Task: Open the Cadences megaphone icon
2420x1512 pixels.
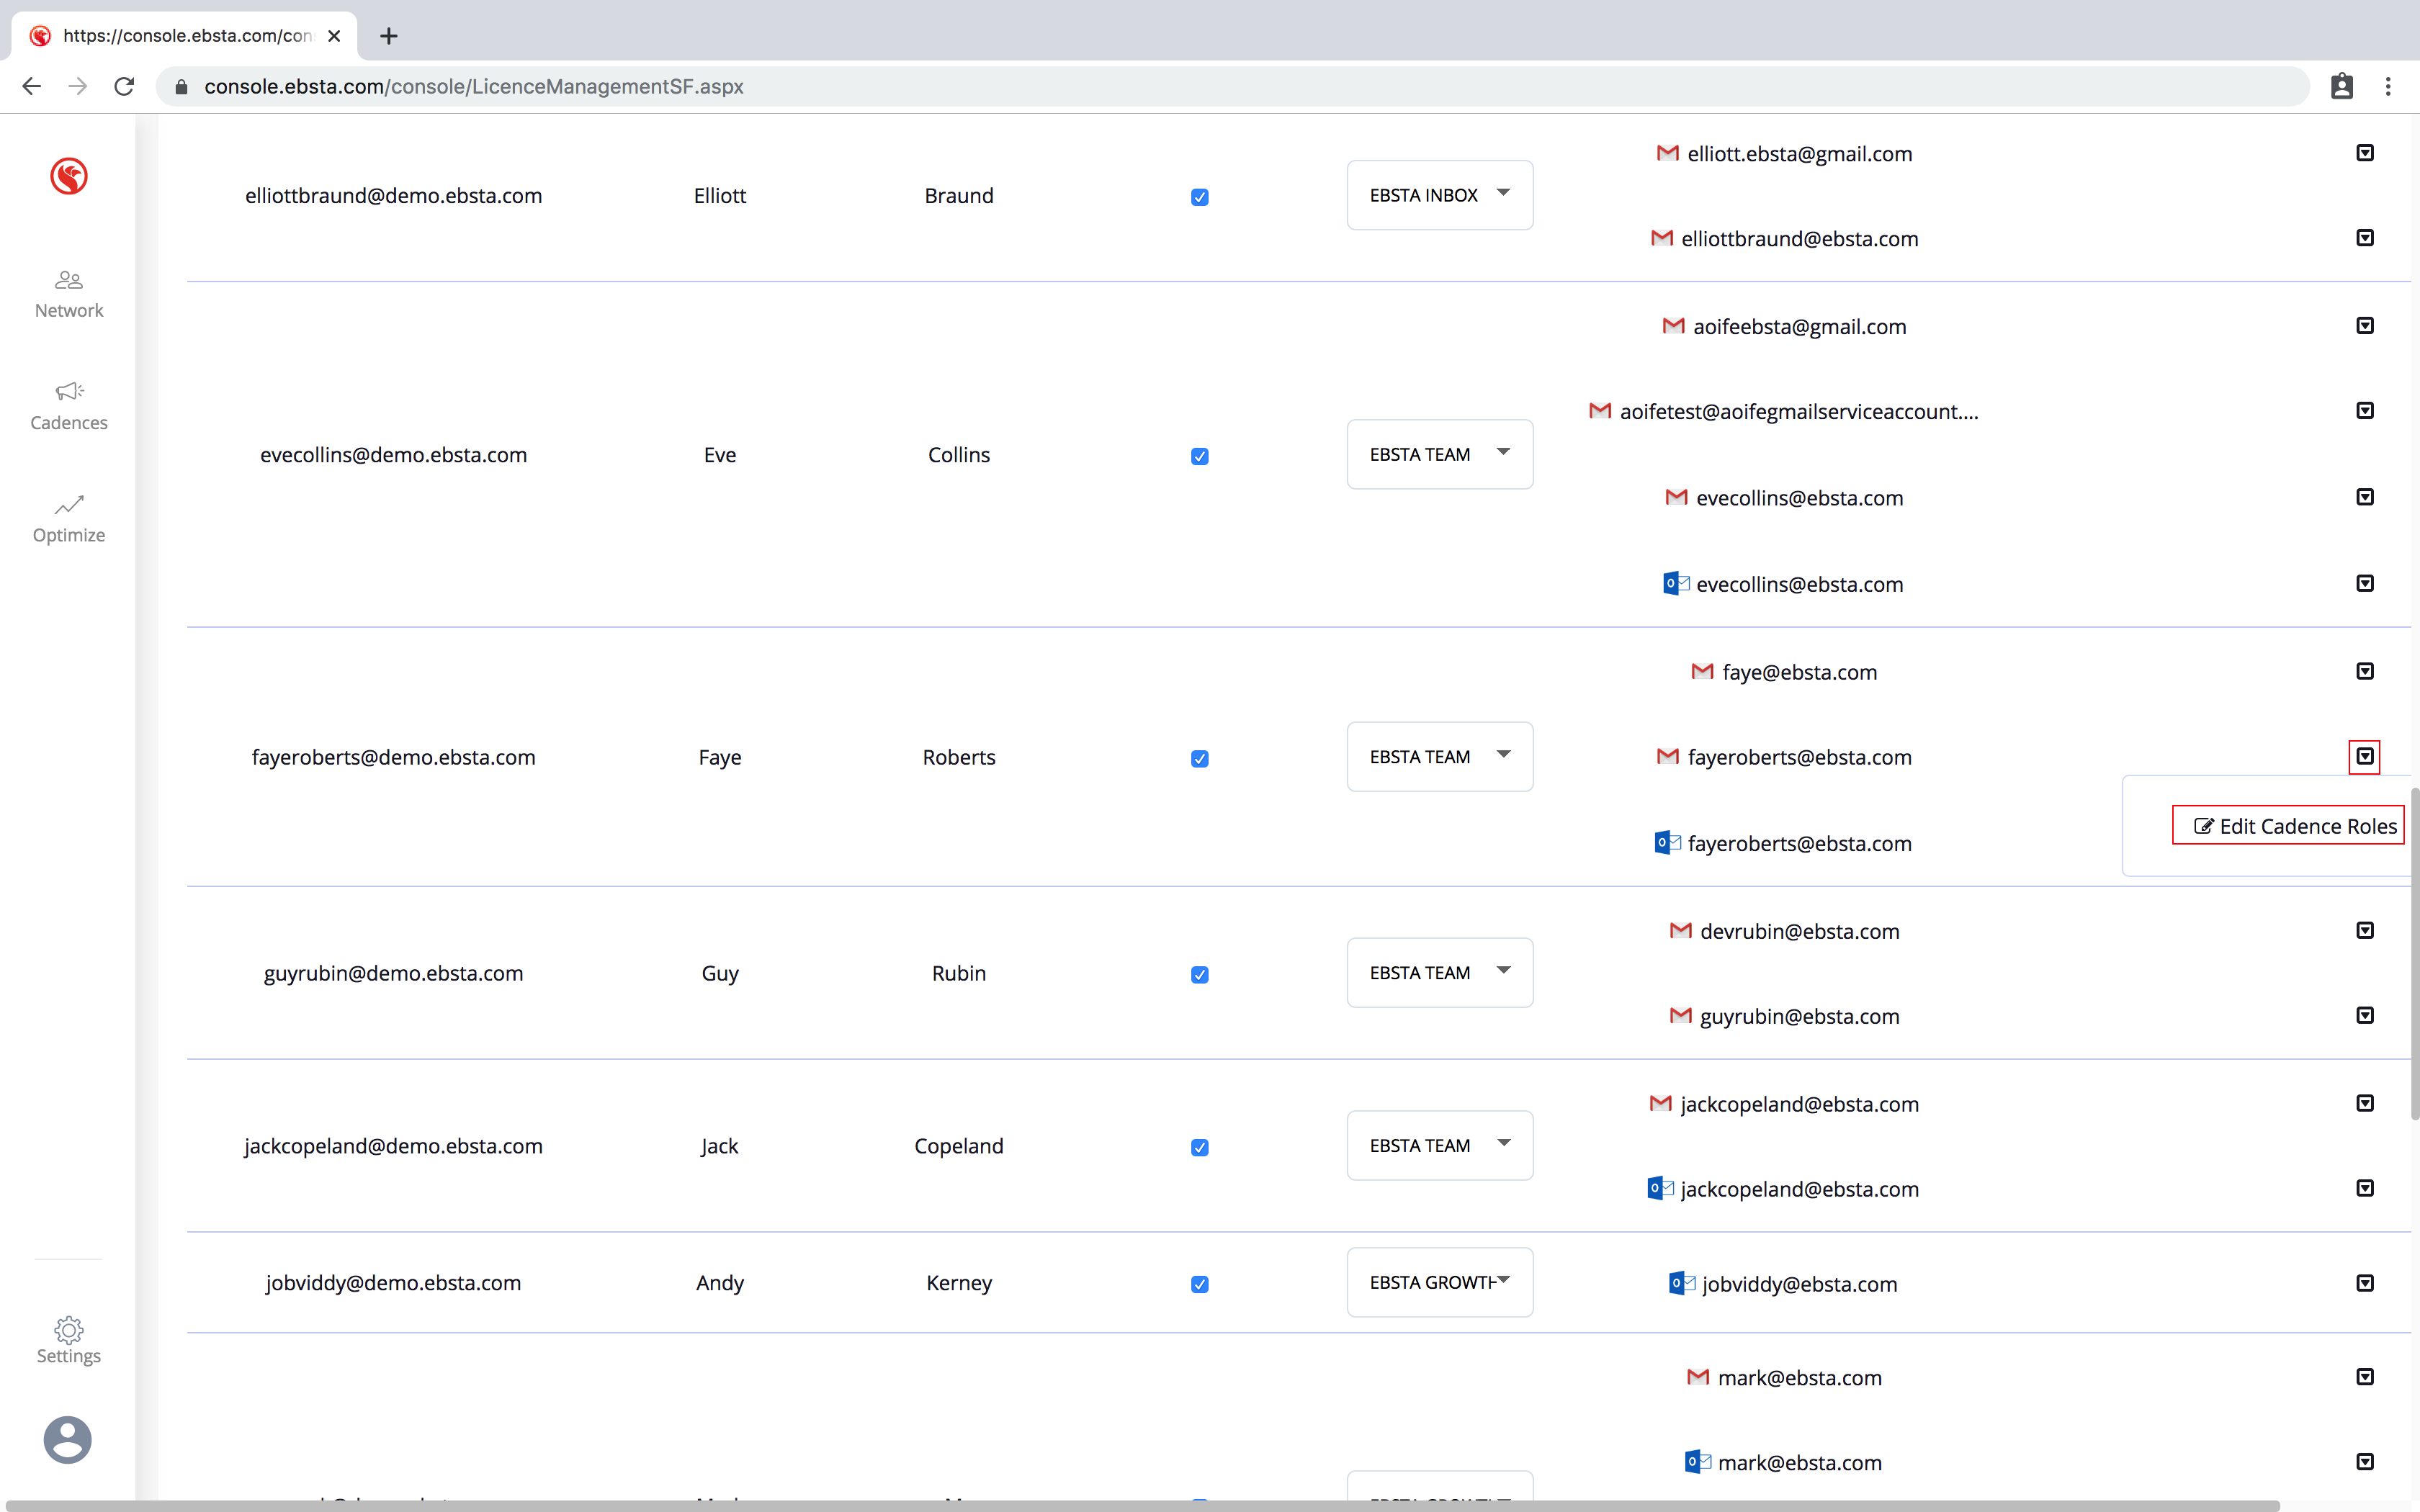Action: [x=69, y=391]
